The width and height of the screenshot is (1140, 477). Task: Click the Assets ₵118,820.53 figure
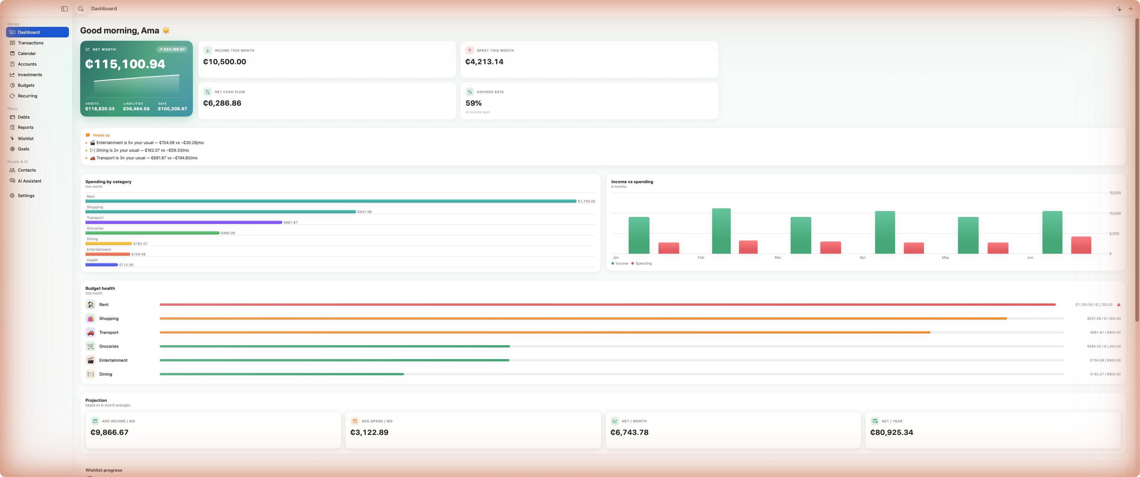[100, 109]
